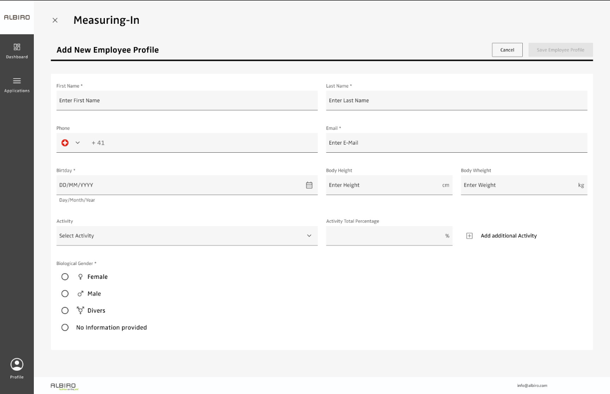The height and width of the screenshot is (394, 610).
Task: Open the birthday calendar picker icon
Action: tap(309, 185)
